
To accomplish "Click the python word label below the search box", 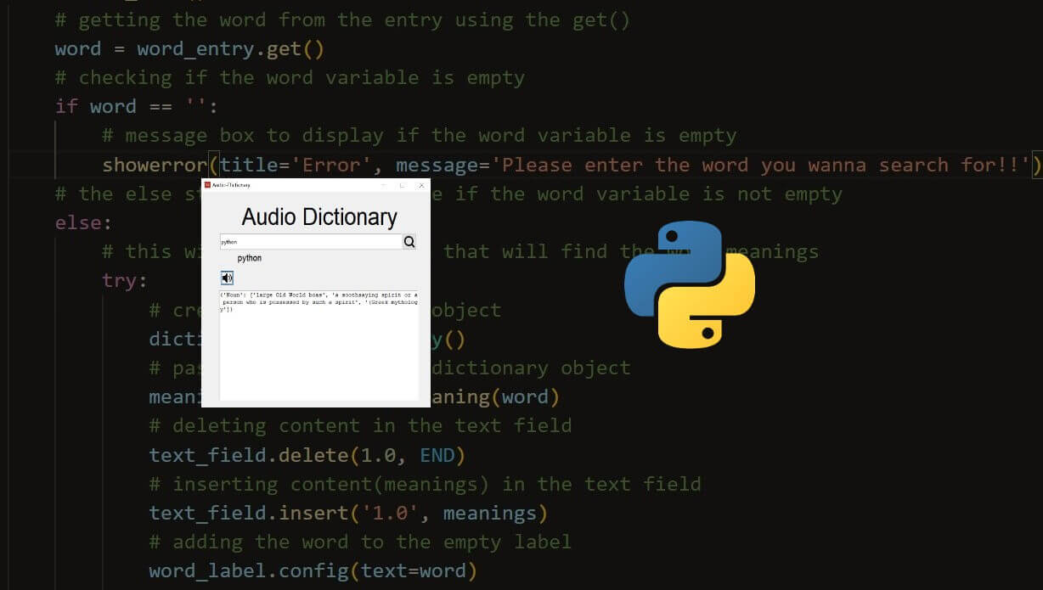I will 250,257.
